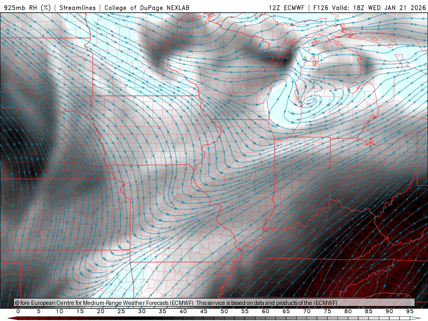The width and height of the screenshot is (428, 321).
Task: Click 'F126 Valid: 18Z WED JAN 21 2026'
Action: pyautogui.click(x=369, y=7)
